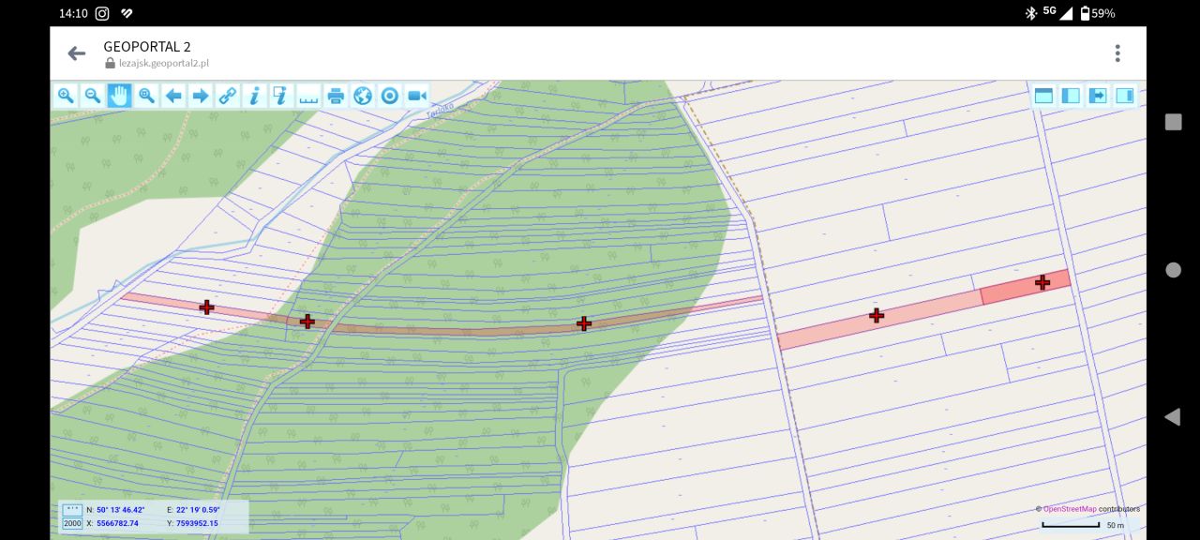Open the print map tool
The height and width of the screenshot is (540, 1200).
click(336, 96)
